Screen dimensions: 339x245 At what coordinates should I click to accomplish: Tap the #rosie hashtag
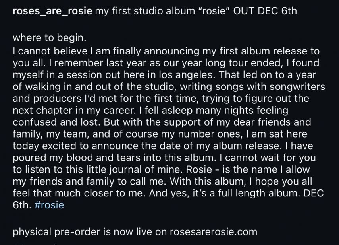(49, 205)
